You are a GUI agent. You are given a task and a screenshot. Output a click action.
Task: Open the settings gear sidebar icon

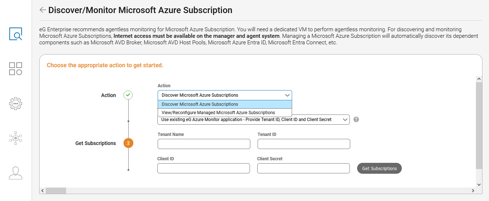[x=16, y=104]
